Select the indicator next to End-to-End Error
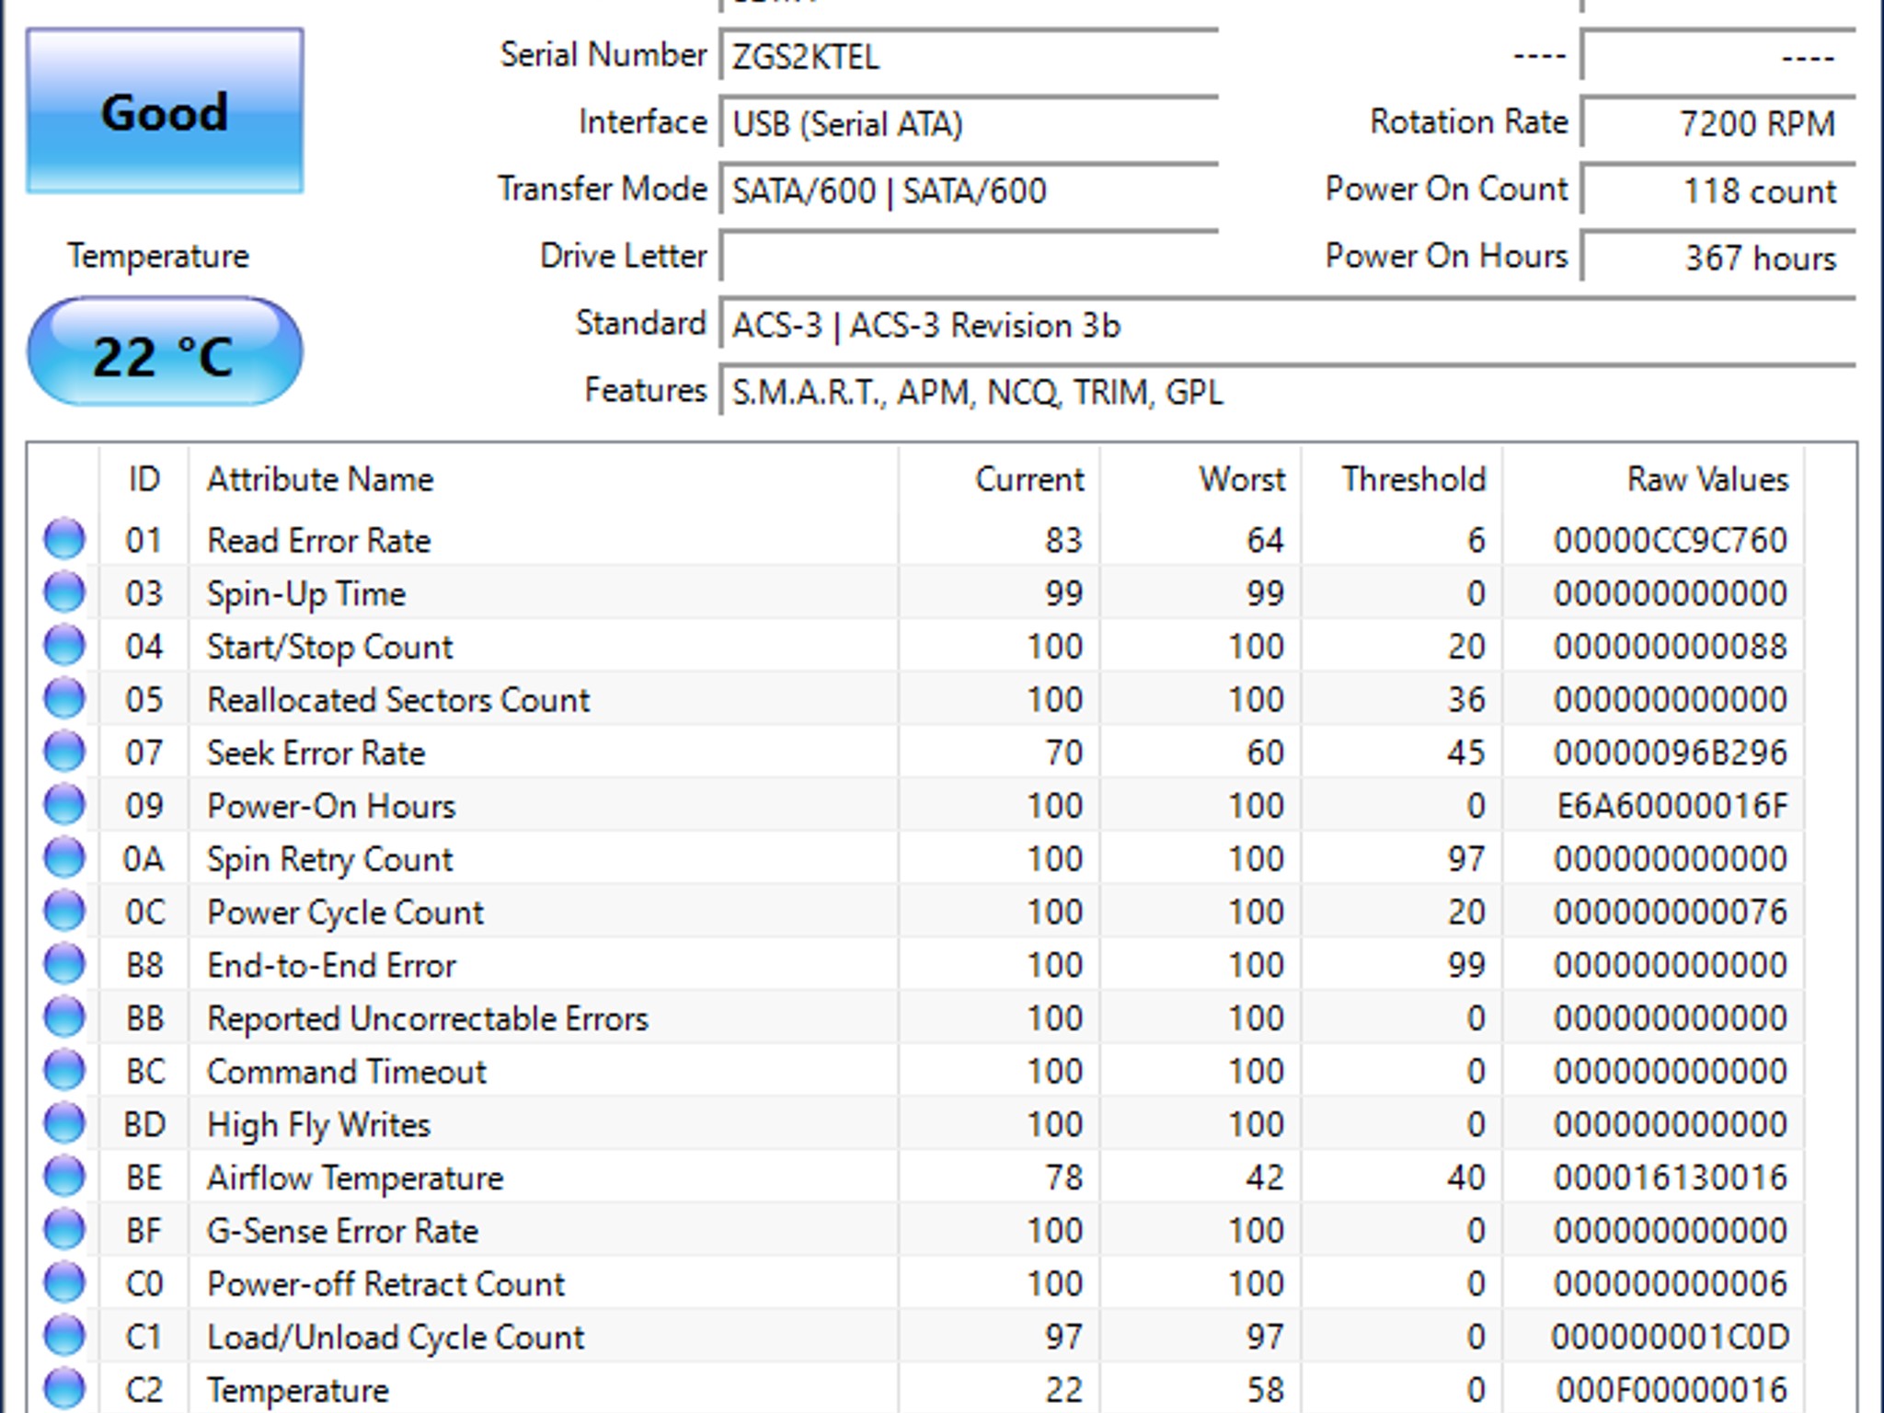This screenshot has width=1884, height=1413. click(64, 965)
